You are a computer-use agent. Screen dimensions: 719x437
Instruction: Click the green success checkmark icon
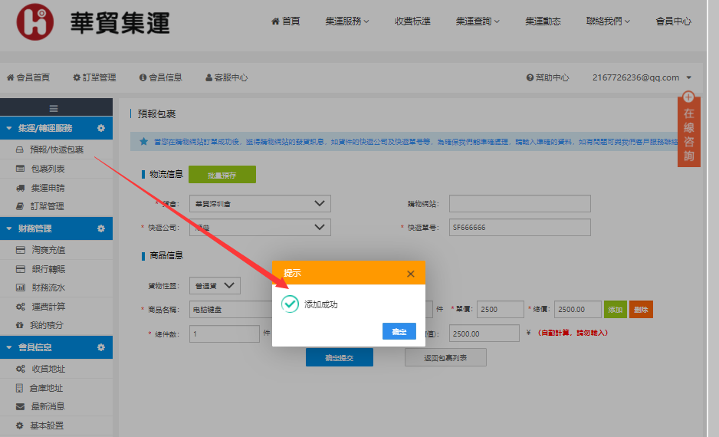tap(290, 304)
